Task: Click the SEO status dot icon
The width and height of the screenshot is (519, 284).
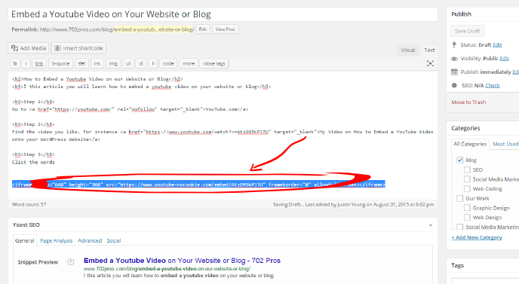Action: [454, 85]
